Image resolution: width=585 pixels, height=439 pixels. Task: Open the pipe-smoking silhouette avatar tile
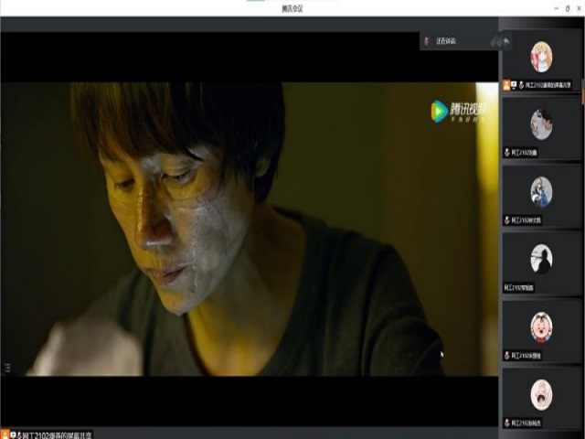[541, 259]
